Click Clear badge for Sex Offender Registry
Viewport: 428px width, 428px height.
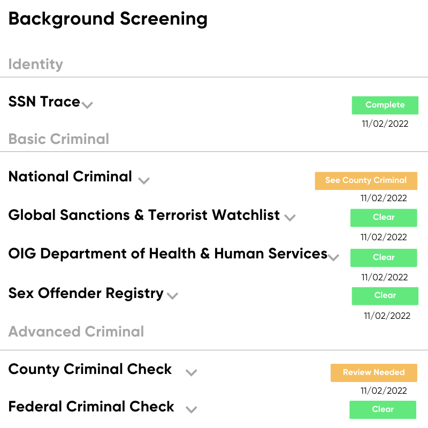(385, 296)
